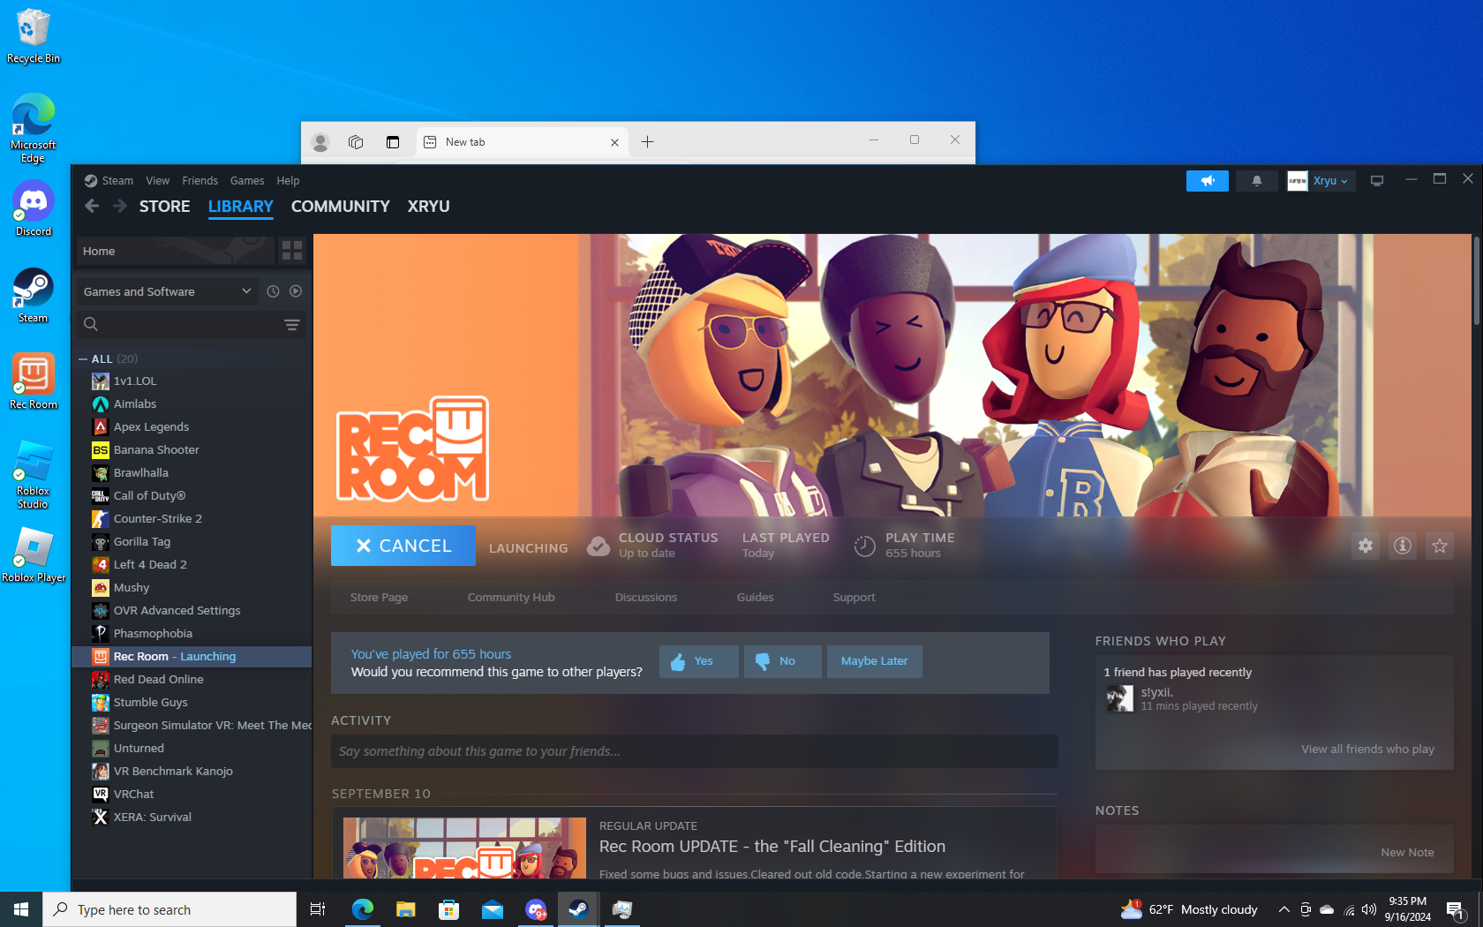Open Rec Room Guides link
Screen dimensions: 1483x927
pyautogui.click(x=755, y=598)
